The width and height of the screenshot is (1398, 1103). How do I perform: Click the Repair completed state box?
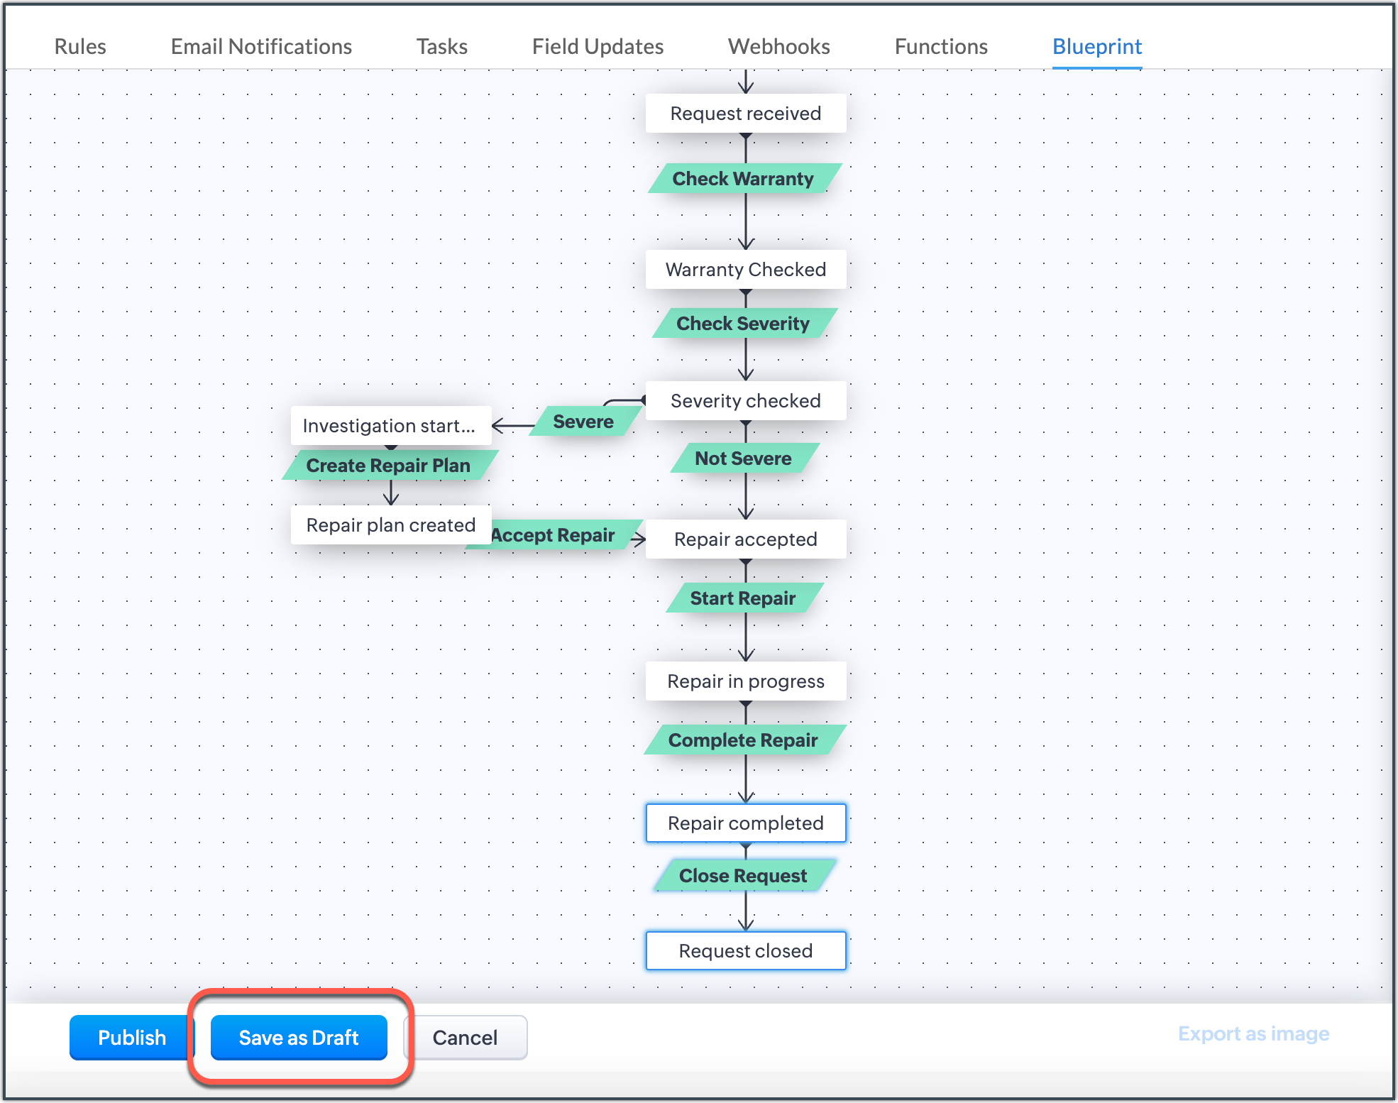745,823
